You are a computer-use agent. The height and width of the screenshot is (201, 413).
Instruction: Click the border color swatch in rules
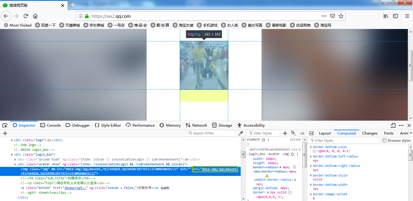pos(290,193)
